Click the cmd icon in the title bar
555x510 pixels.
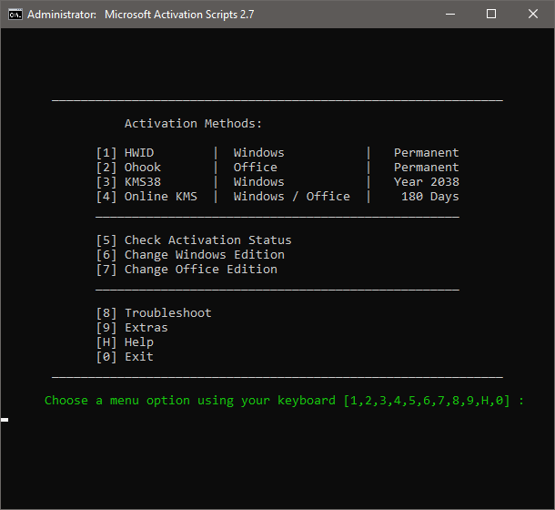click(15, 15)
